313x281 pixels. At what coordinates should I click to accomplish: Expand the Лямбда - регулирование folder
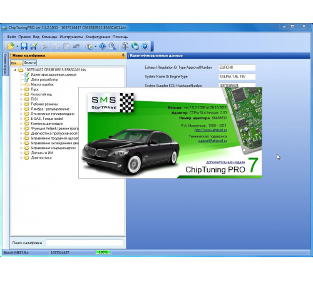(x=21, y=109)
